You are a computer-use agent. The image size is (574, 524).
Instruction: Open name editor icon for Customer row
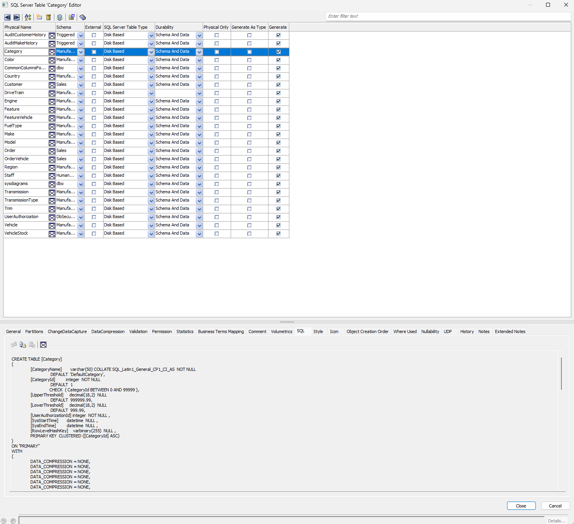(52, 85)
